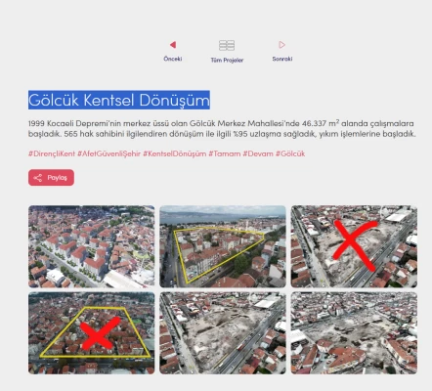Open the #AfetGüvenliŞehir hashtag

point(108,153)
